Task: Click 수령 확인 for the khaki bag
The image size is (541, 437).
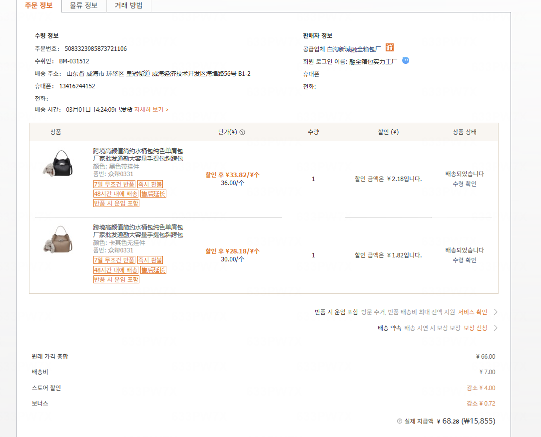Action: pyautogui.click(x=465, y=260)
